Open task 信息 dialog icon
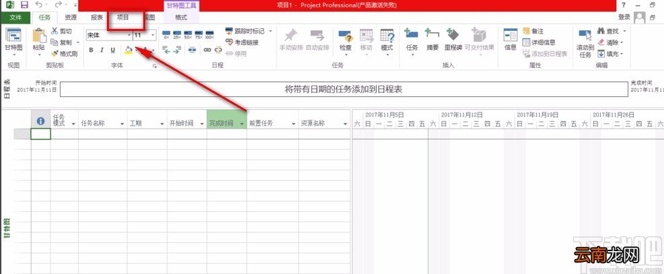664x274 pixels. 511,35
